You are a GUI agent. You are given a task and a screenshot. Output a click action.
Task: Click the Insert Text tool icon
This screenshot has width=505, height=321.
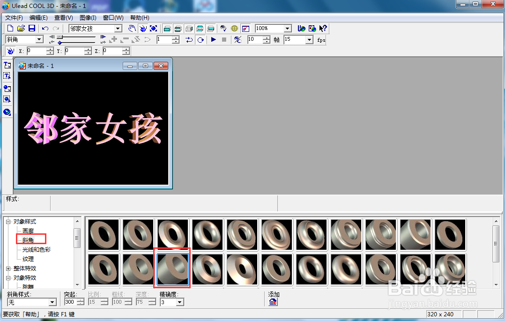tap(7, 65)
